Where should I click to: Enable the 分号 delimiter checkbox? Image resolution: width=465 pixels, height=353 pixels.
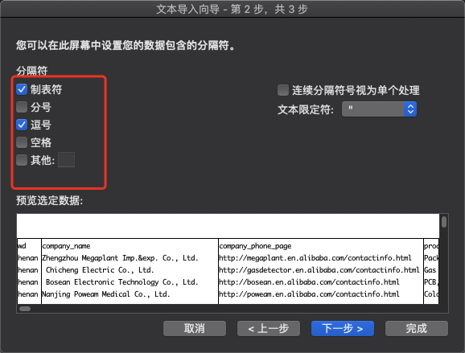[x=22, y=107]
